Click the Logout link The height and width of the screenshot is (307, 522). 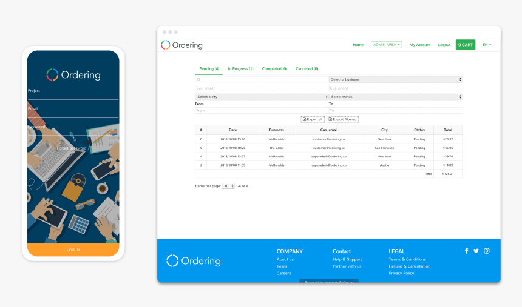(444, 45)
